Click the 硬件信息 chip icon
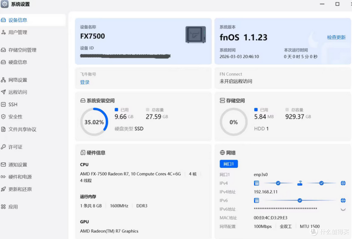Viewport: 352px width, 239px height. coord(83,153)
